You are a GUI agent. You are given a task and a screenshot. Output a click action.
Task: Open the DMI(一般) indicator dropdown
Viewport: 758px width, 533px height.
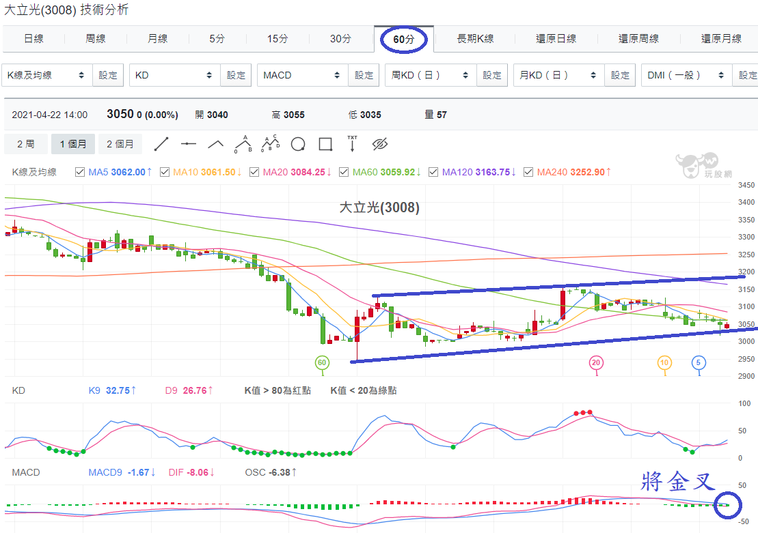(687, 75)
